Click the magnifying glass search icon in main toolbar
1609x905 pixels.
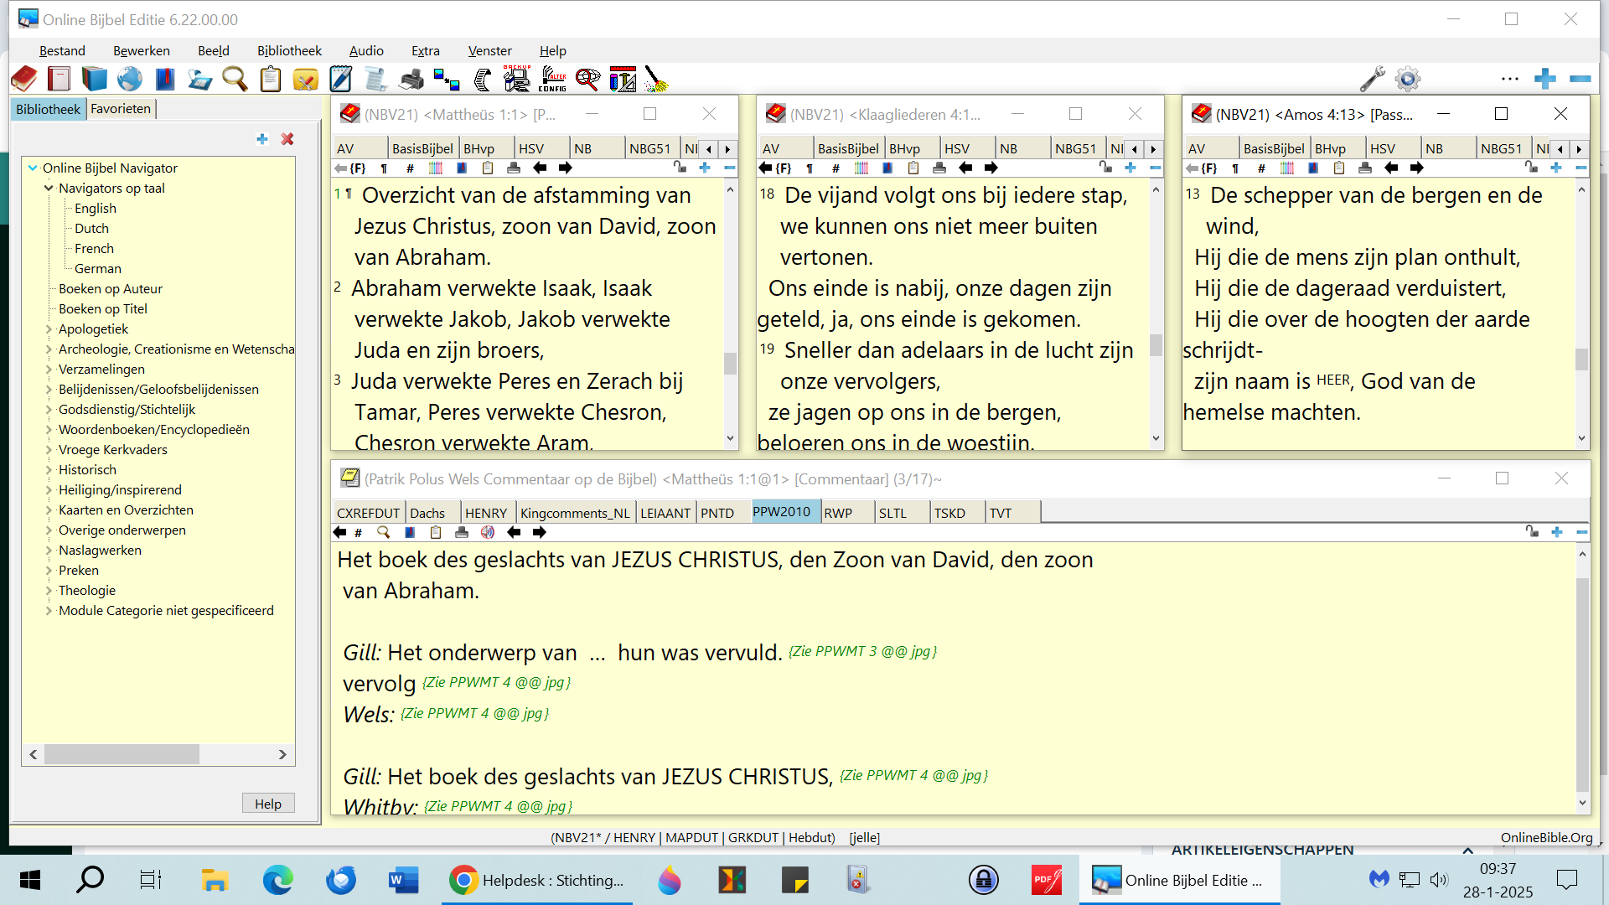[x=235, y=80]
